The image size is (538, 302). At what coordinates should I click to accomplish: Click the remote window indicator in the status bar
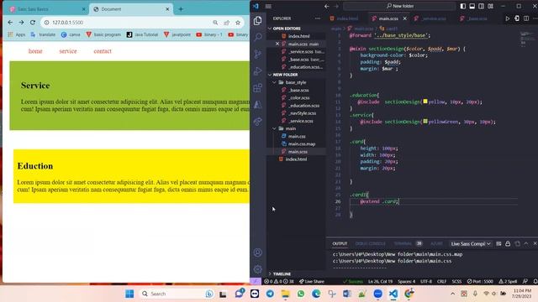[x=256, y=282]
